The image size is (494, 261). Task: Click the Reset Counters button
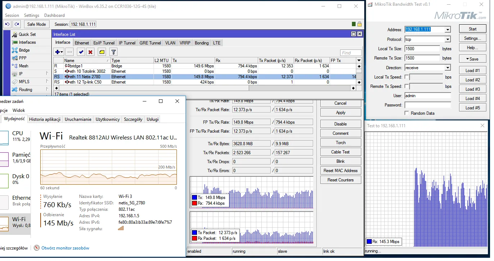point(340,180)
